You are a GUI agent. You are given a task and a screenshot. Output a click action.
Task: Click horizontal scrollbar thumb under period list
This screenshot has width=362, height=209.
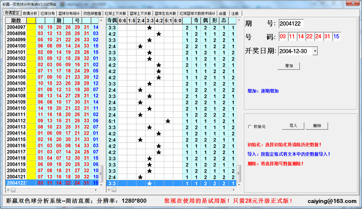coord(13,190)
